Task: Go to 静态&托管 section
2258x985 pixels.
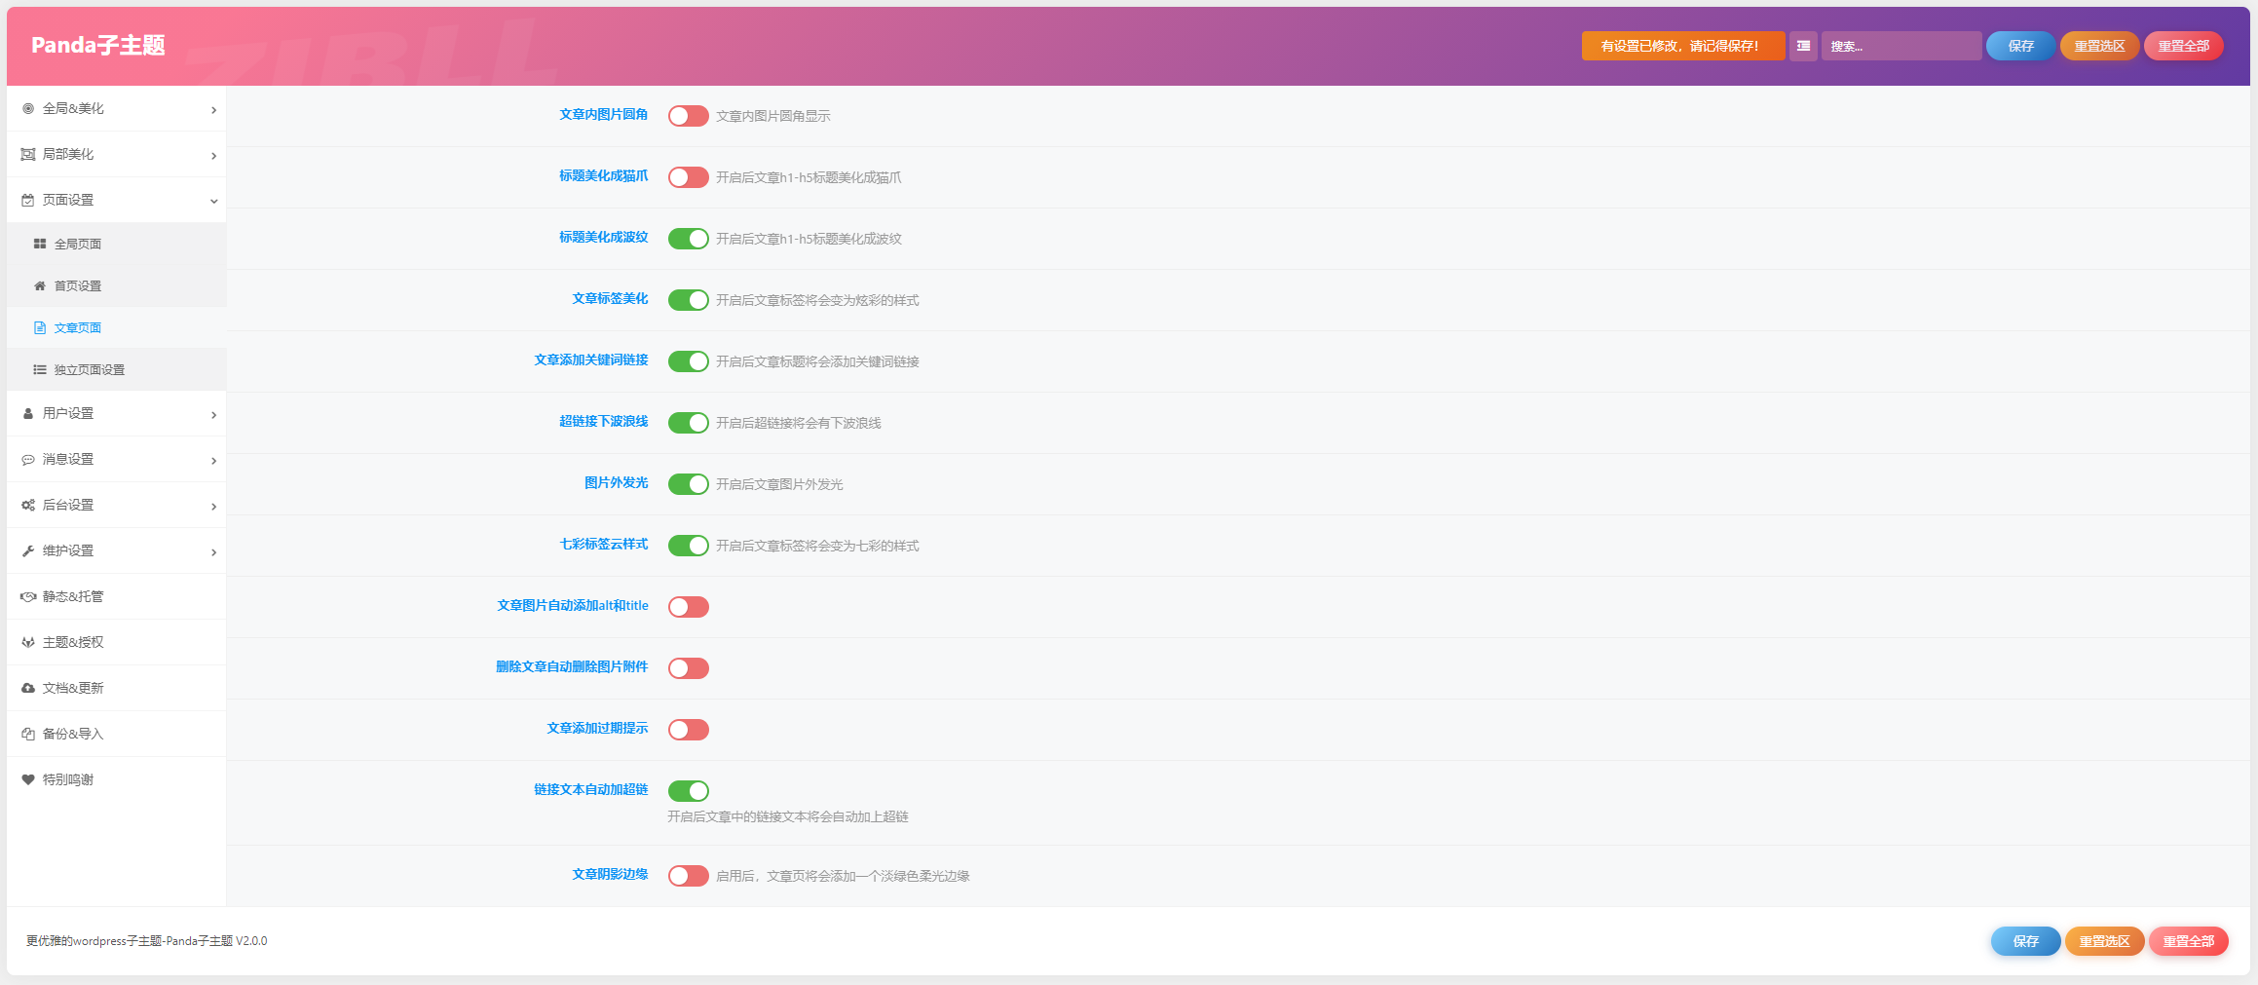Action: point(116,596)
